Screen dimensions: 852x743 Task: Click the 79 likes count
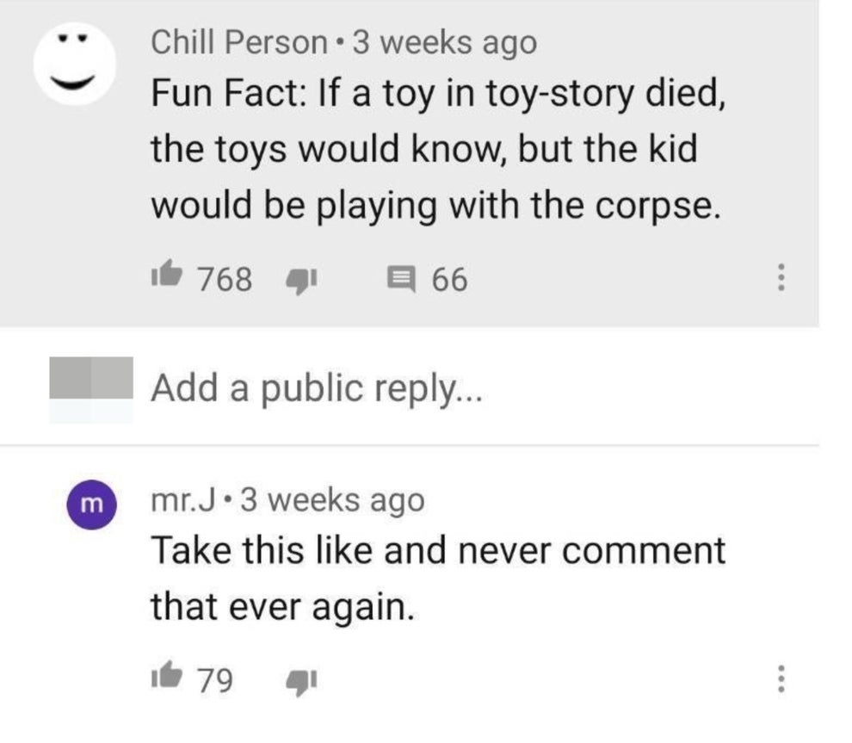tap(215, 681)
